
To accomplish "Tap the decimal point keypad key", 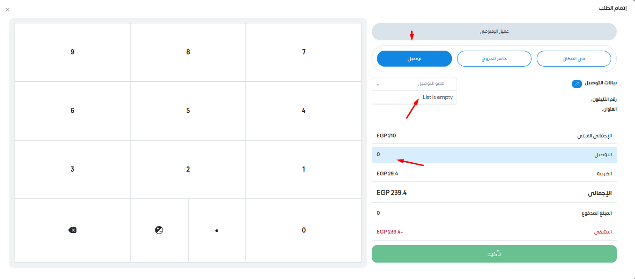I will [x=217, y=230].
